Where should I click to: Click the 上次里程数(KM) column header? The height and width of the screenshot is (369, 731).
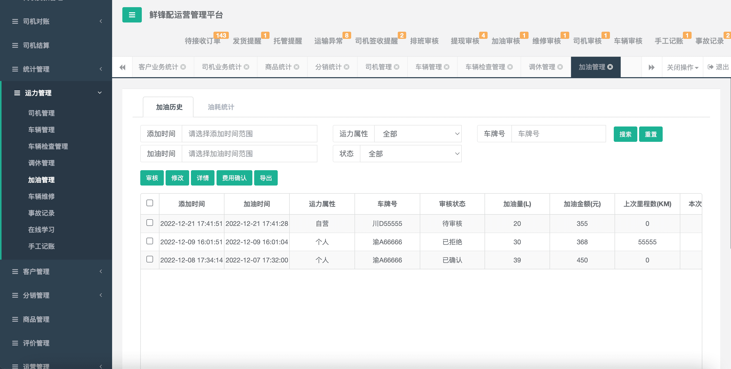(x=647, y=204)
